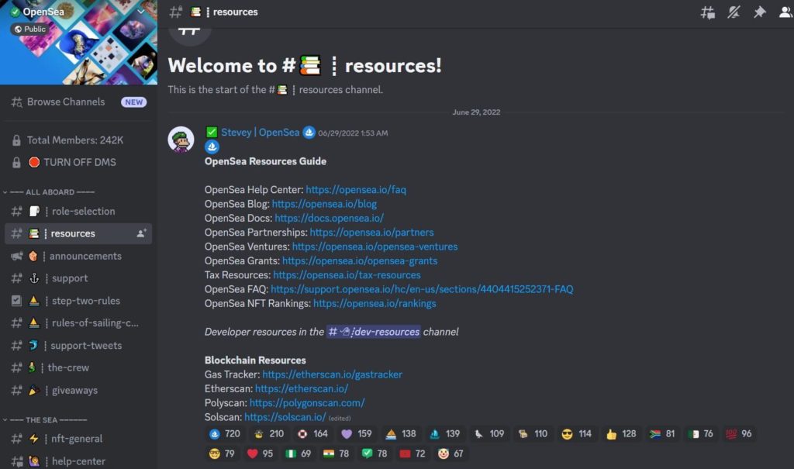Select the resources channel
Image resolution: width=794 pixels, height=469 pixels.
78,233
